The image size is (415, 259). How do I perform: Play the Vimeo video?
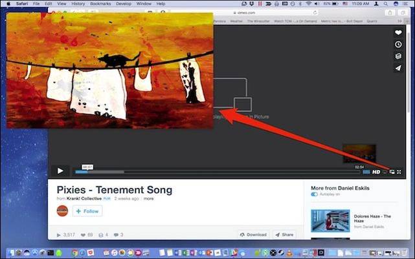click(60, 171)
